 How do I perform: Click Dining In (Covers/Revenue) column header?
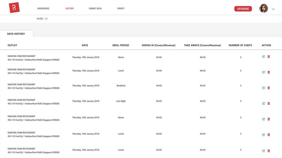pos(159,45)
